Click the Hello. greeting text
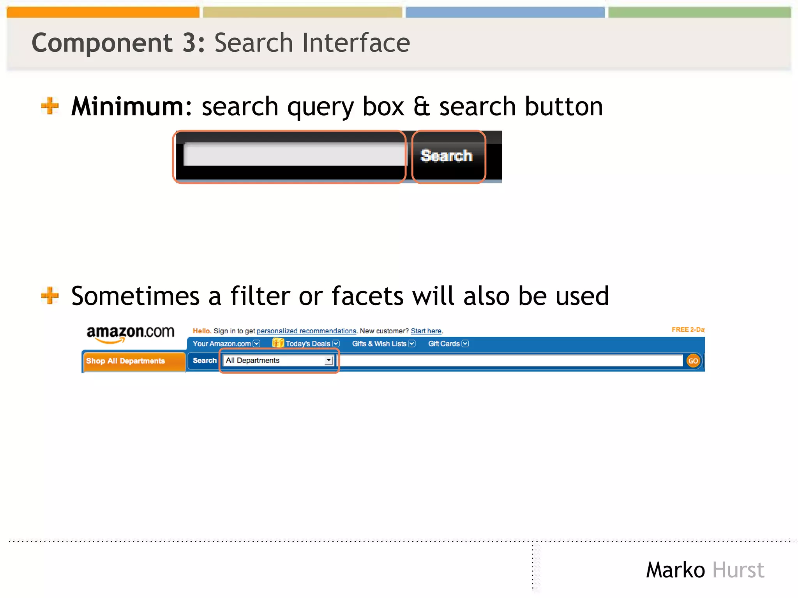The image size is (798, 598). tap(202, 331)
